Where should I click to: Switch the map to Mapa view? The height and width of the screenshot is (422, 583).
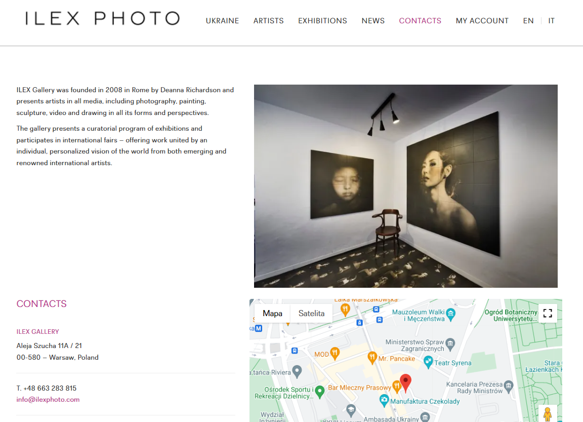point(272,314)
